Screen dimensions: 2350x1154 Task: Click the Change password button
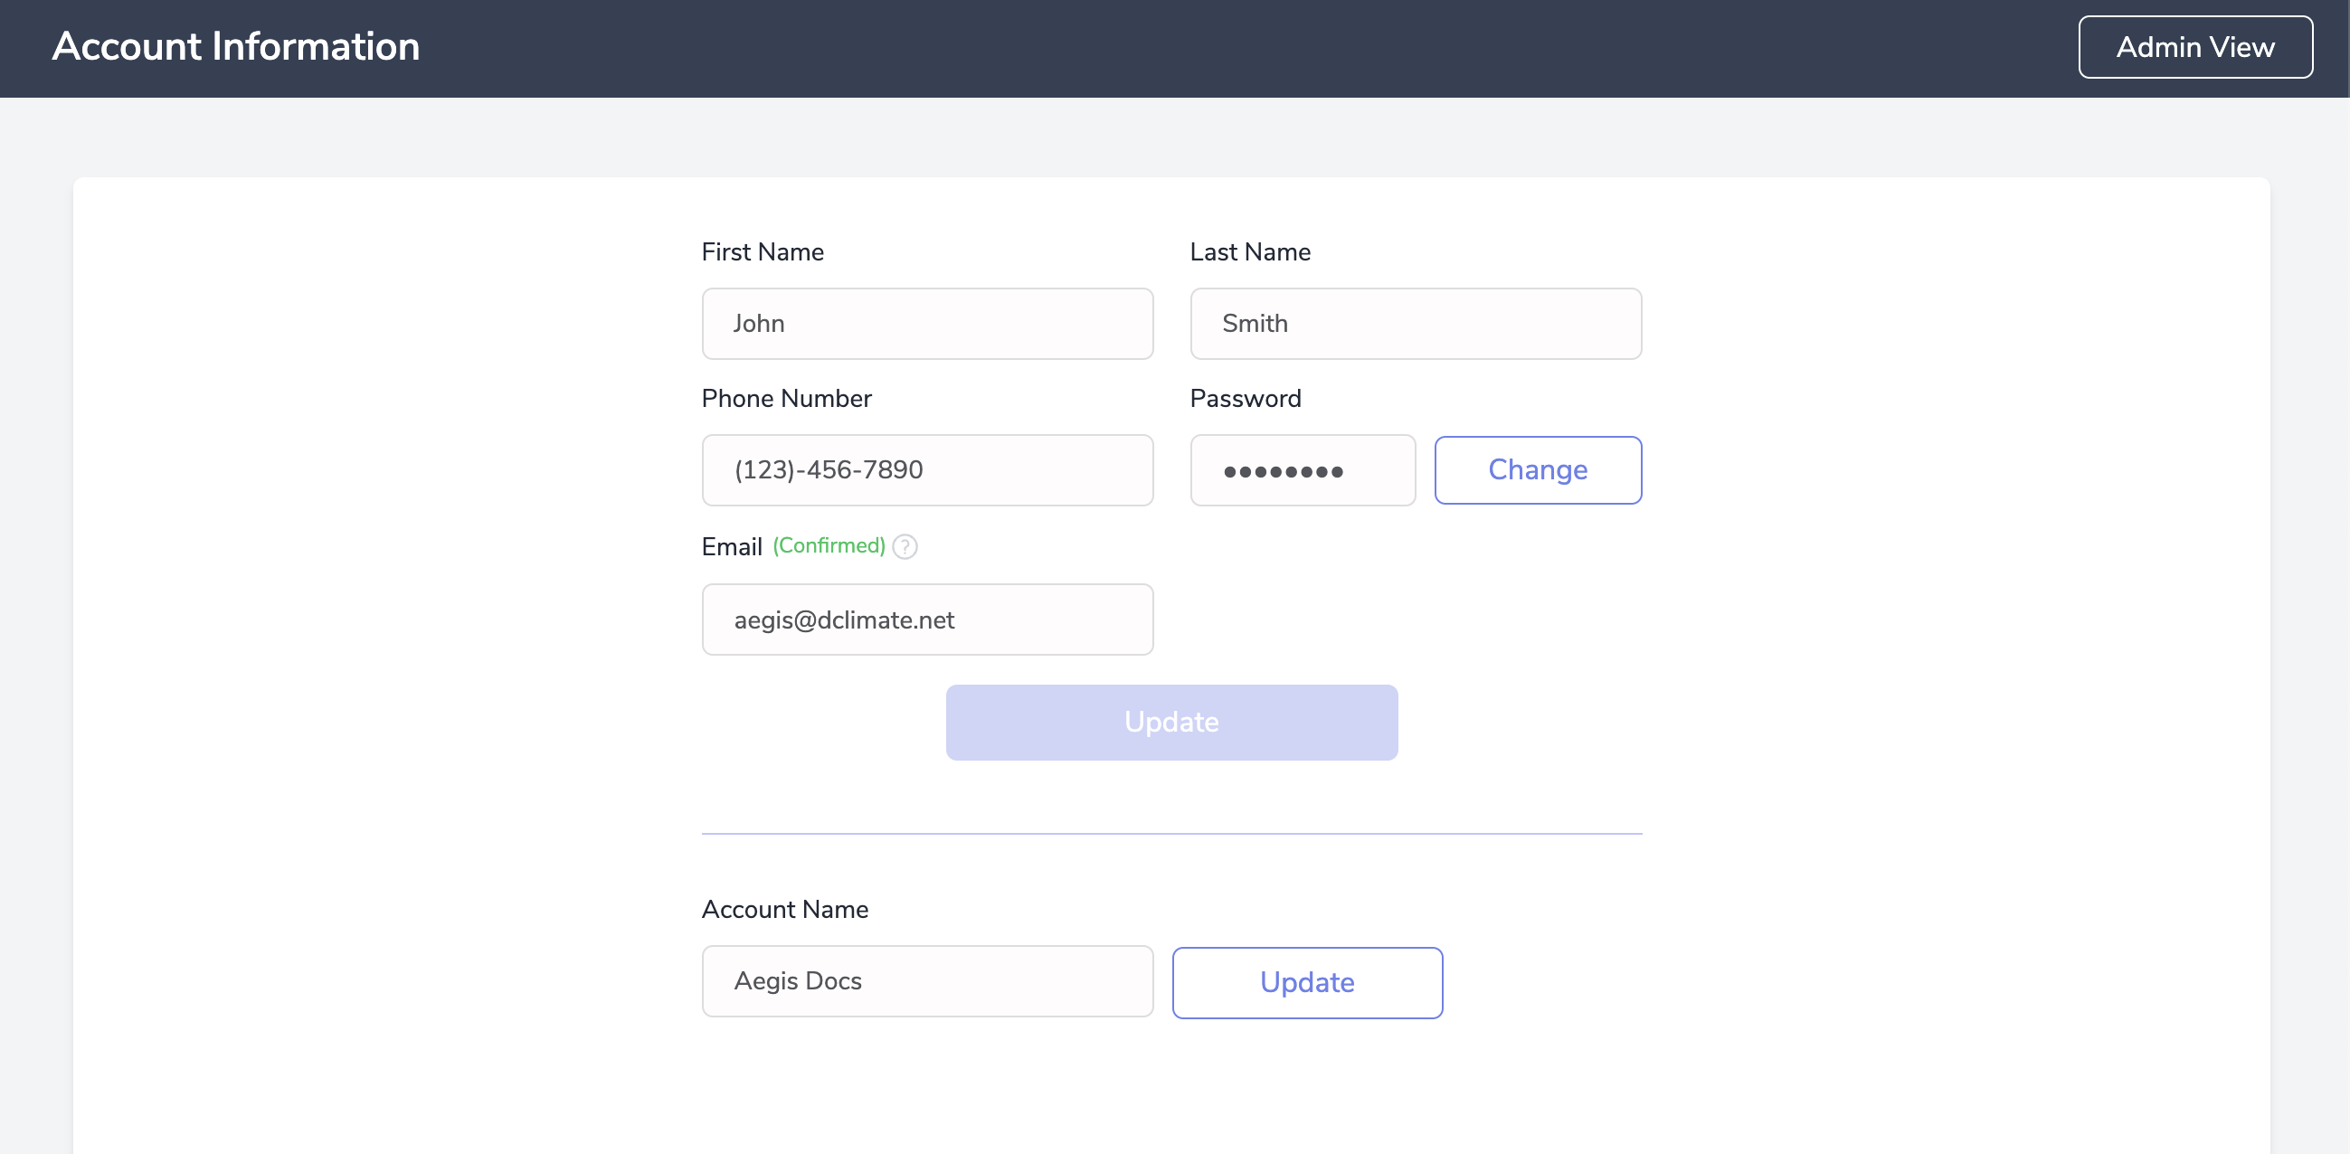1538,469
